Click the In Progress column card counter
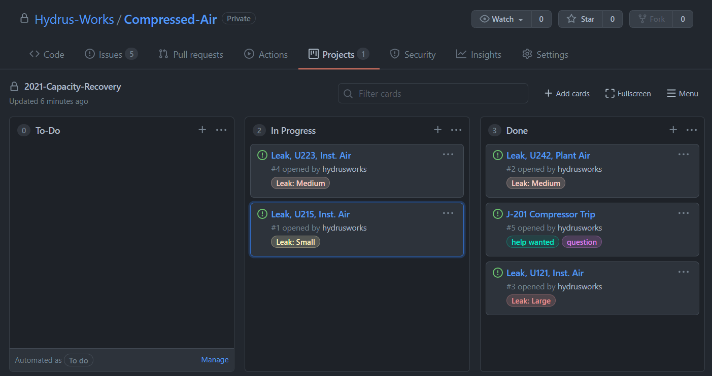Screen dimensions: 712x376 click(x=259, y=130)
